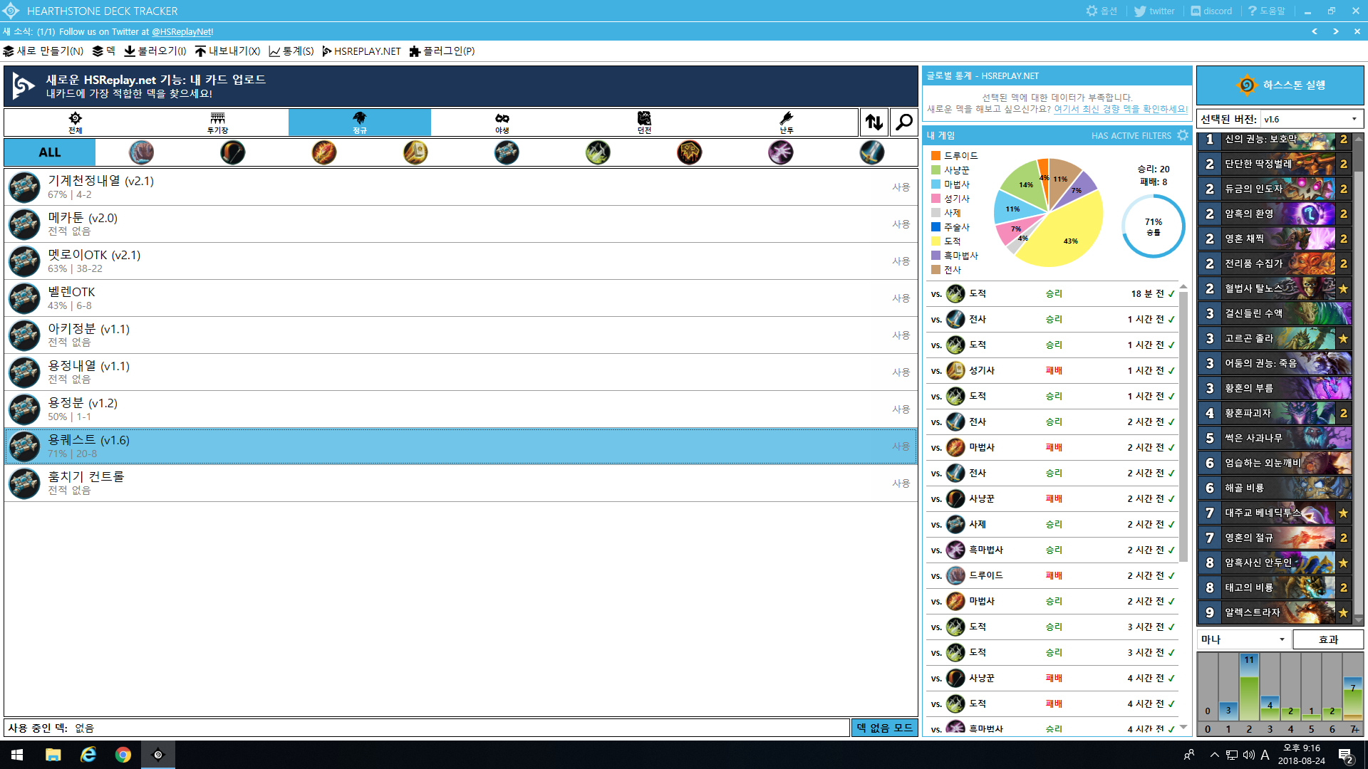Screen dimensions: 1368x769
Task: Open 통계(S) statistics menu
Action: coord(291,51)
